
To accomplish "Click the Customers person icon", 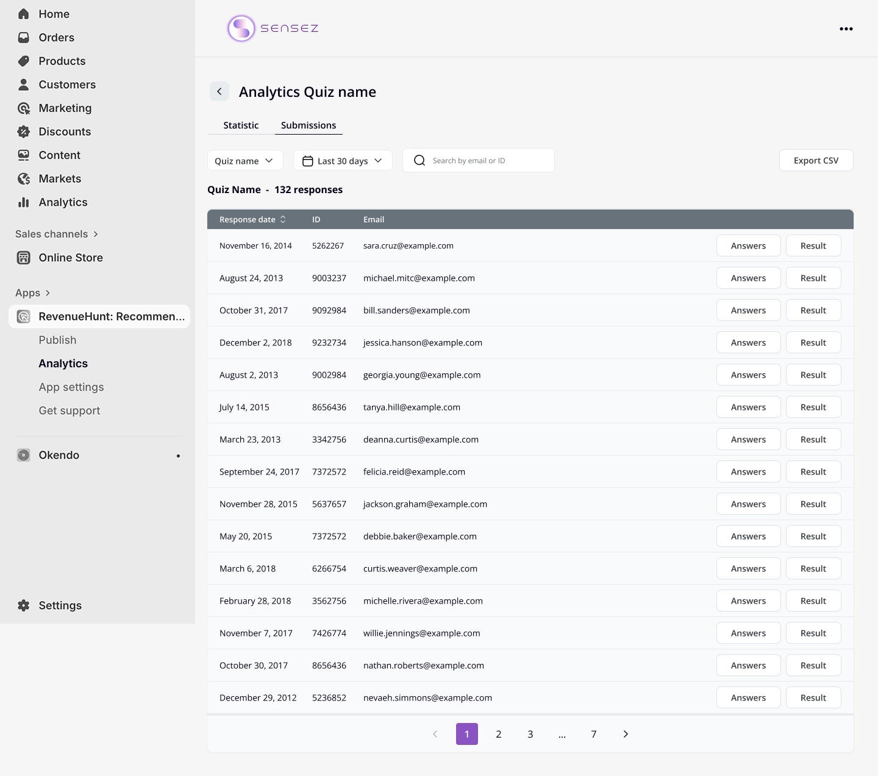I will click(x=24, y=85).
